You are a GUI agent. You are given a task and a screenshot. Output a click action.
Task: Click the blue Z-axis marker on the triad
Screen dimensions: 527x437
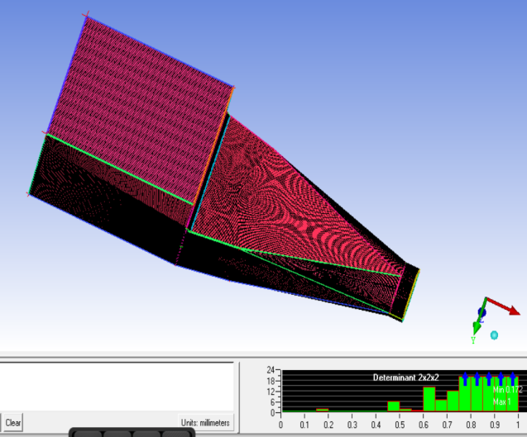point(481,313)
